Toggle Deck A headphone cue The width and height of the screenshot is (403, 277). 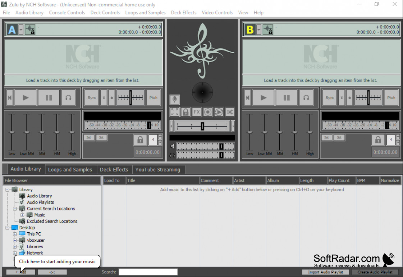68,98
